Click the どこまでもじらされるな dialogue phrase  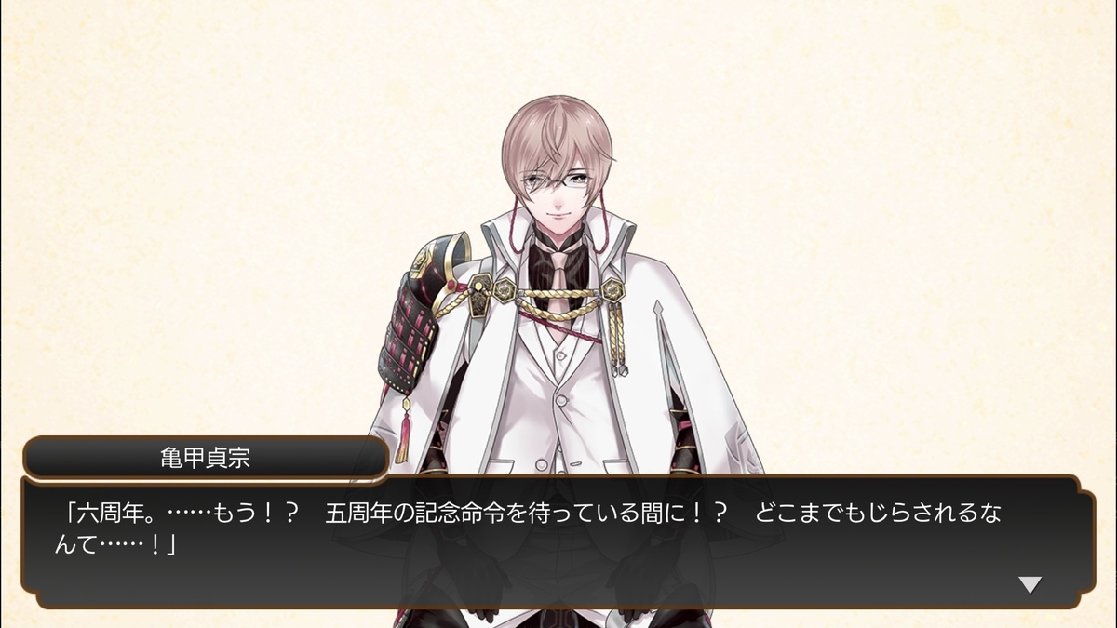click(x=878, y=514)
